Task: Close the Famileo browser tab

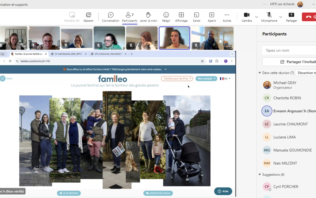Action: click(x=46, y=54)
